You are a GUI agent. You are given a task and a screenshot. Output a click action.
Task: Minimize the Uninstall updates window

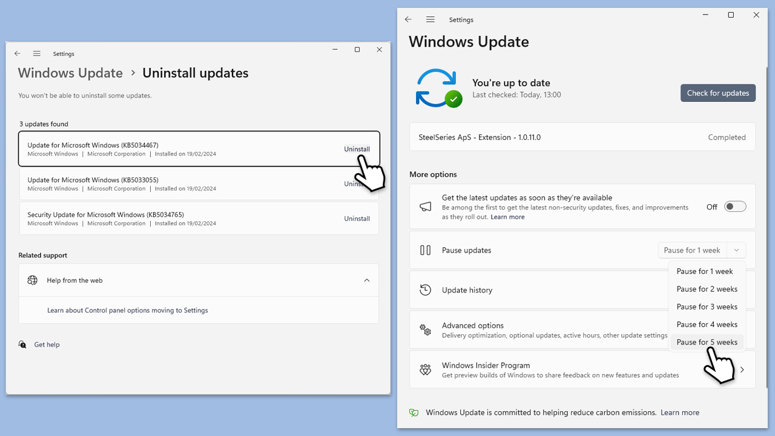point(335,50)
